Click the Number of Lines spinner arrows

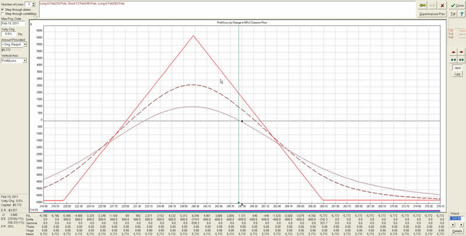coord(32,5)
